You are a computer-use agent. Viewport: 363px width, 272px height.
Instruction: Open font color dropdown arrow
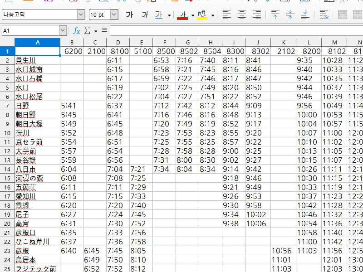pyautogui.click(x=192, y=15)
